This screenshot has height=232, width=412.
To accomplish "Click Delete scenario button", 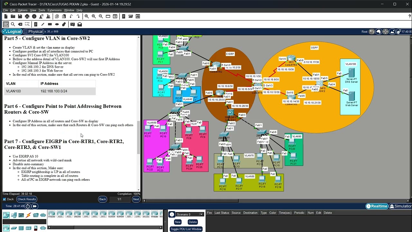I will (193, 222).
